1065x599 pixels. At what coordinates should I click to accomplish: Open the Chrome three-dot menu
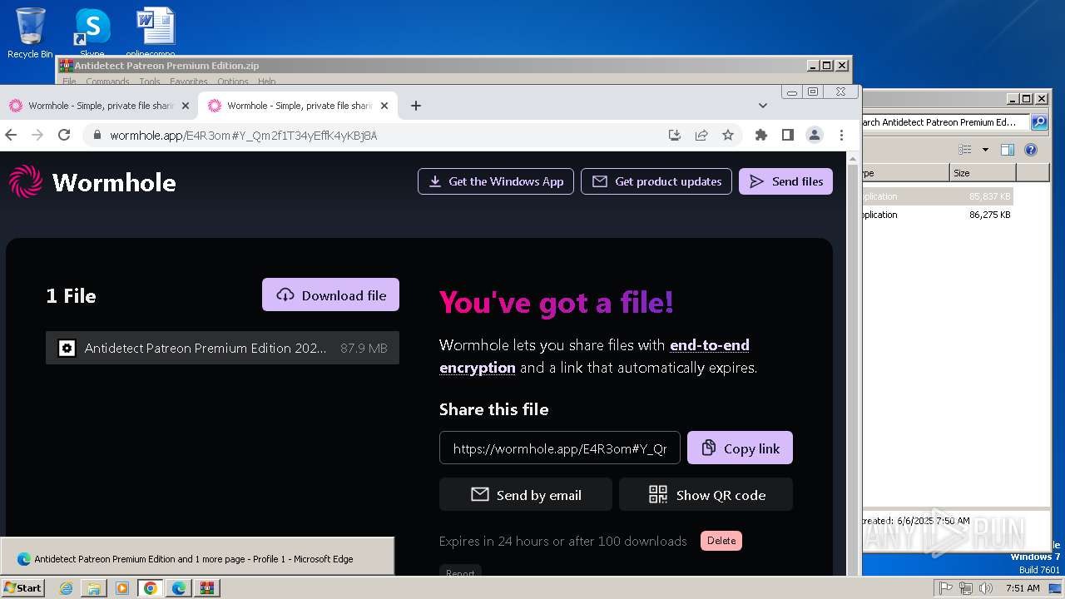pyautogui.click(x=841, y=135)
